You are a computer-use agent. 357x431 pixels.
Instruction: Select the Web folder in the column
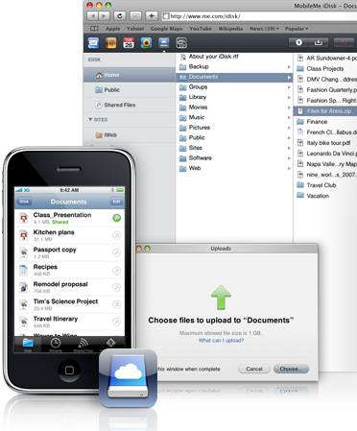click(234, 168)
